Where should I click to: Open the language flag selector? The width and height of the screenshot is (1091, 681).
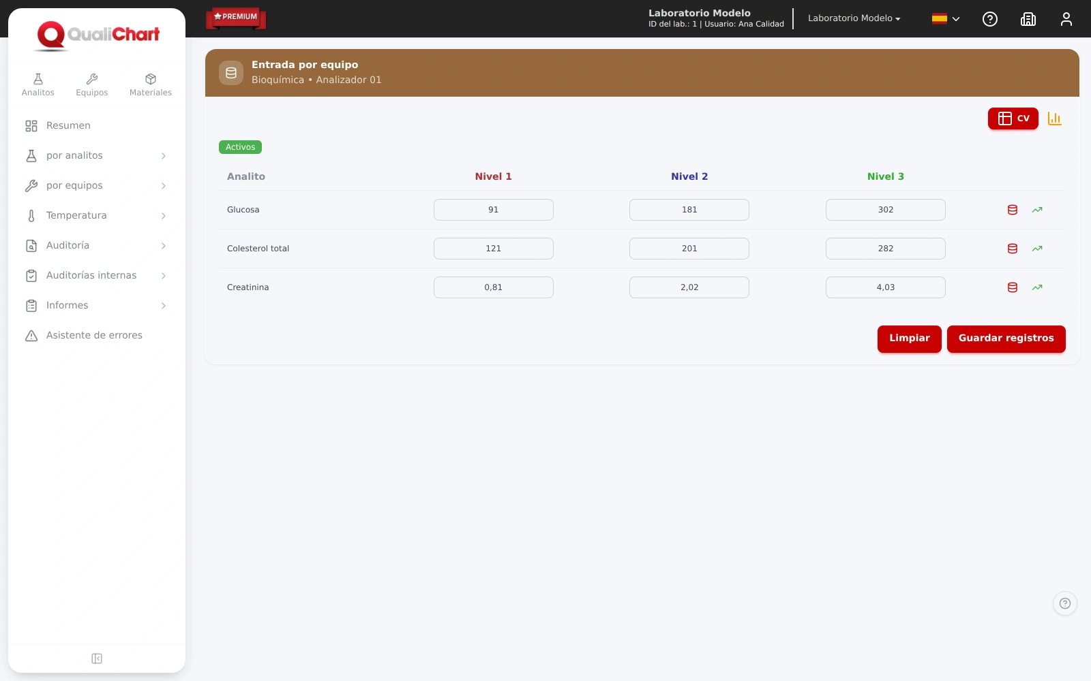946,19
